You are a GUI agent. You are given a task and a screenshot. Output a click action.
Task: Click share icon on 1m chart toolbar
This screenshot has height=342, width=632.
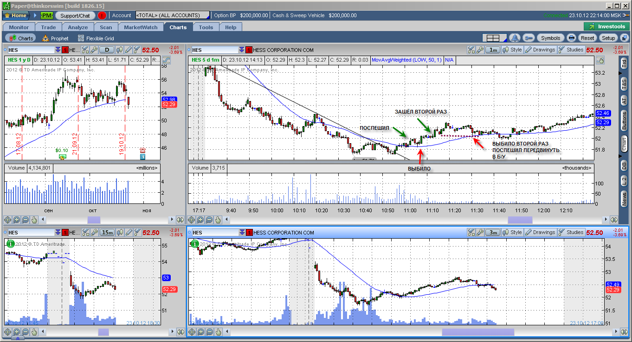(x=471, y=50)
